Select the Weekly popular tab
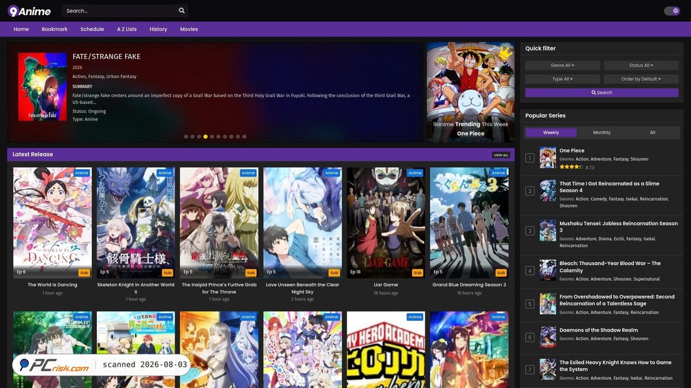The height and width of the screenshot is (388, 691). [x=551, y=132]
